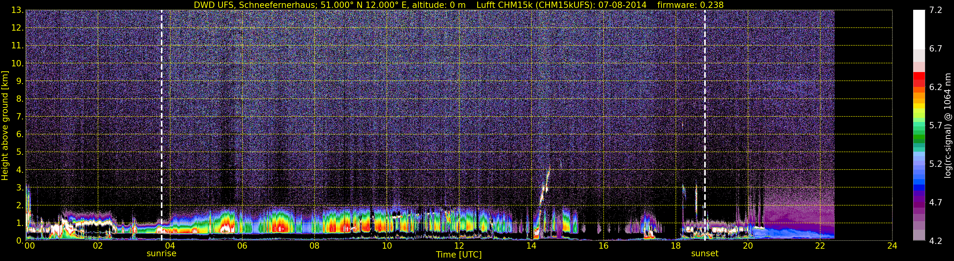The width and height of the screenshot is (954, 261).
Task: Click the 'sunset' label below the time axis
Action: (704, 254)
